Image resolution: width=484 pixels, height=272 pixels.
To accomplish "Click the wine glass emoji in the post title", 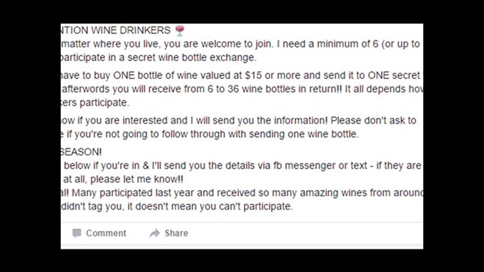I will 180,30.
